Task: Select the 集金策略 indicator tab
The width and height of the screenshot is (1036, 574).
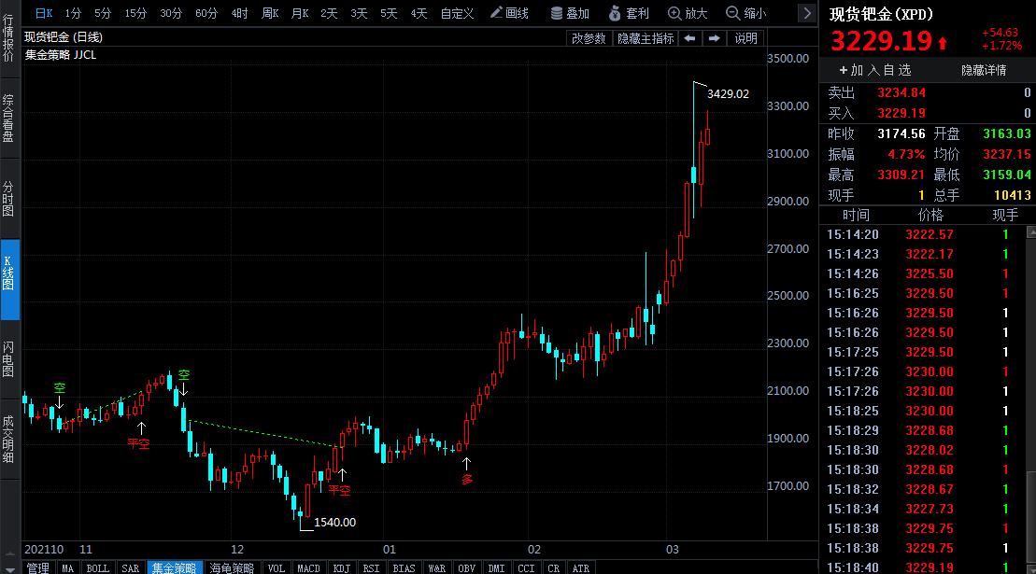Action: [174, 568]
